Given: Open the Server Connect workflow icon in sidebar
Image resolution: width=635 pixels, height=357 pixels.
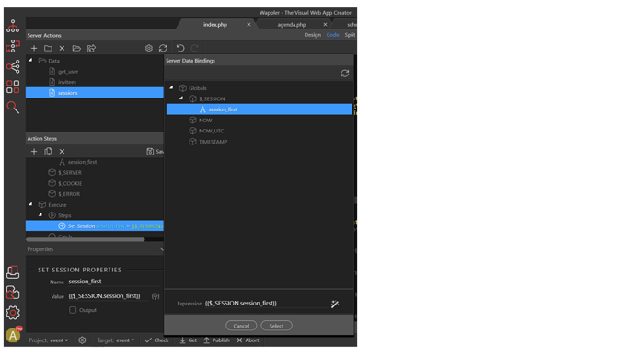Looking at the screenshot, I should pos(13,46).
